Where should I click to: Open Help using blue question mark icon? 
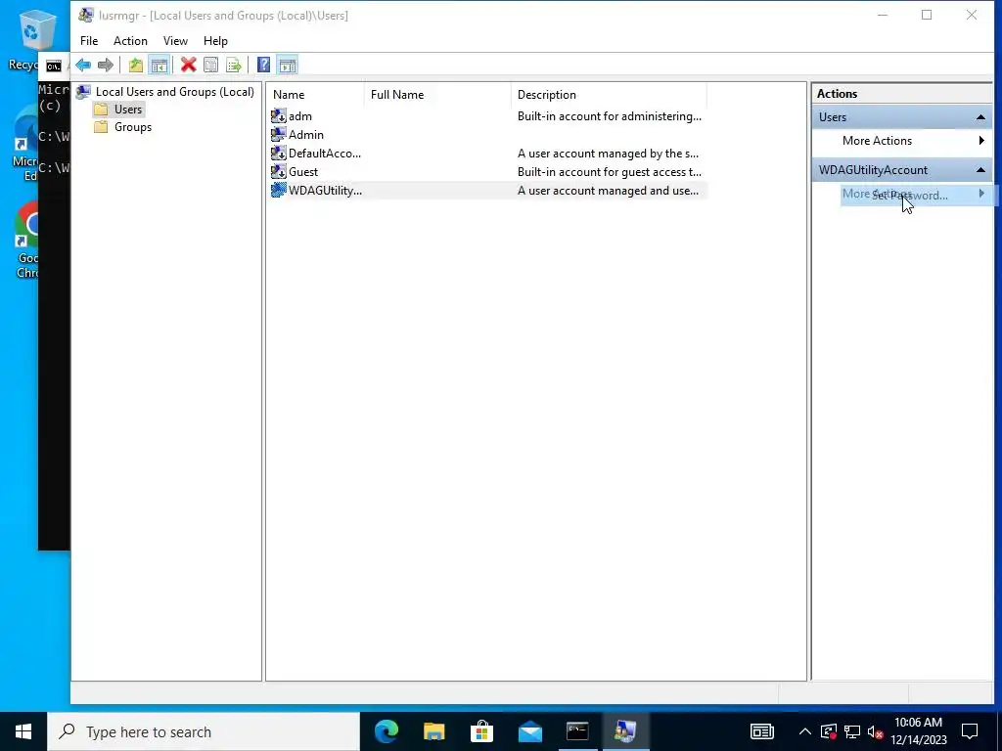263,66
